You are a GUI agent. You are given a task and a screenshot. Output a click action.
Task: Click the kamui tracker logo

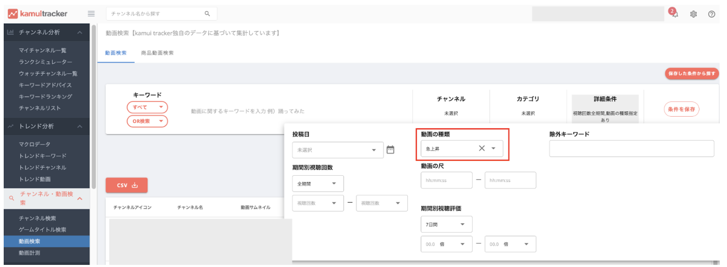click(x=38, y=14)
